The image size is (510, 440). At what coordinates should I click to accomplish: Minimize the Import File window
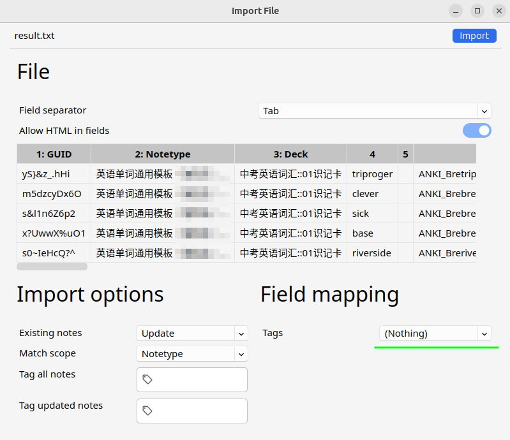pyautogui.click(x=456, y=11)
